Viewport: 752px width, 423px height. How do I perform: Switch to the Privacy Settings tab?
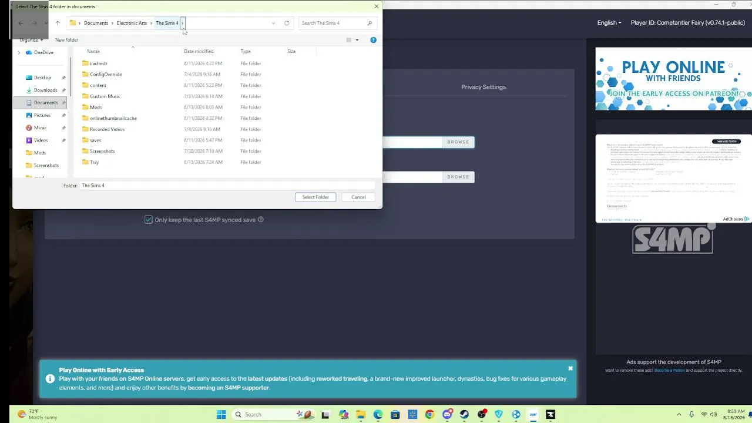tap(484, 87)
